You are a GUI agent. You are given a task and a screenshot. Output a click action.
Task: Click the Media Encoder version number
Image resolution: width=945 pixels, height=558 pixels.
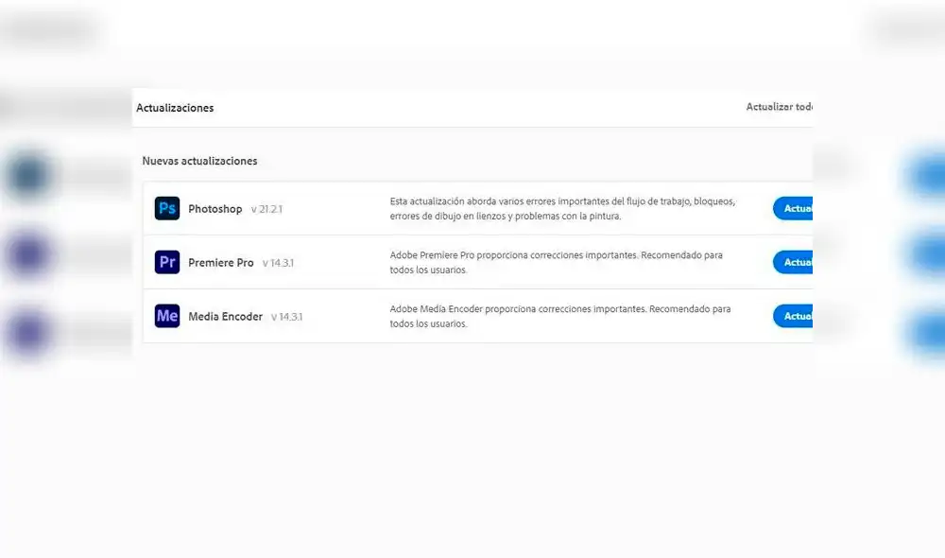[286, 317]
